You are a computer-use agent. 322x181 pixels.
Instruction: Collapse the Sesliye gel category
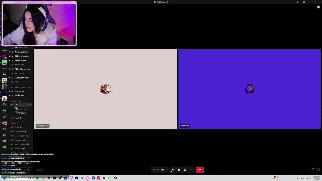[16, 124]
